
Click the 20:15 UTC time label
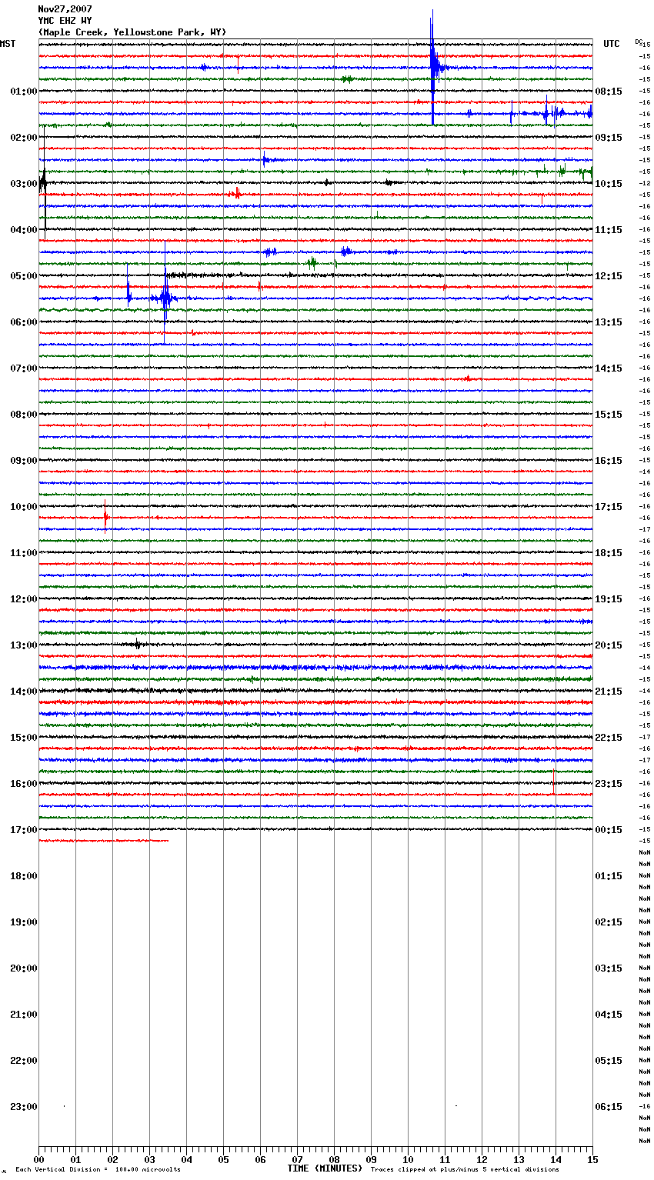click(x=609, y=645)
